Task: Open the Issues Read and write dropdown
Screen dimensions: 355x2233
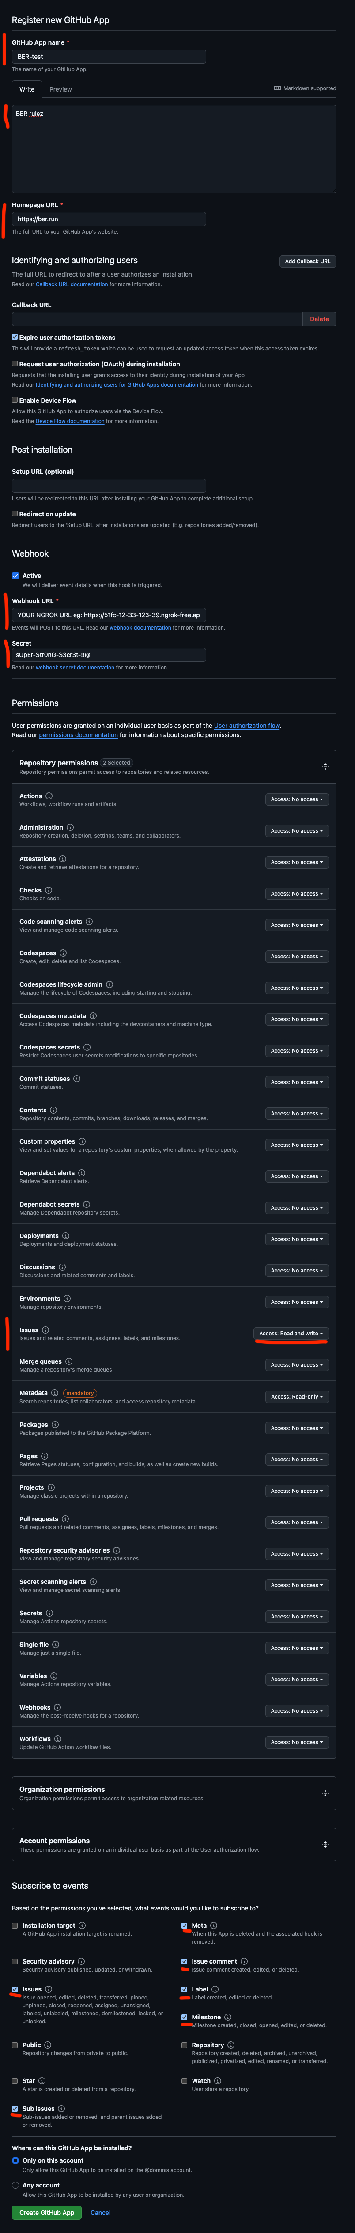Action: coord(291,1333)
